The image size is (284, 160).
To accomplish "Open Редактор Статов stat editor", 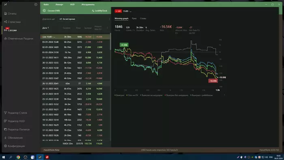I will 15,113.
